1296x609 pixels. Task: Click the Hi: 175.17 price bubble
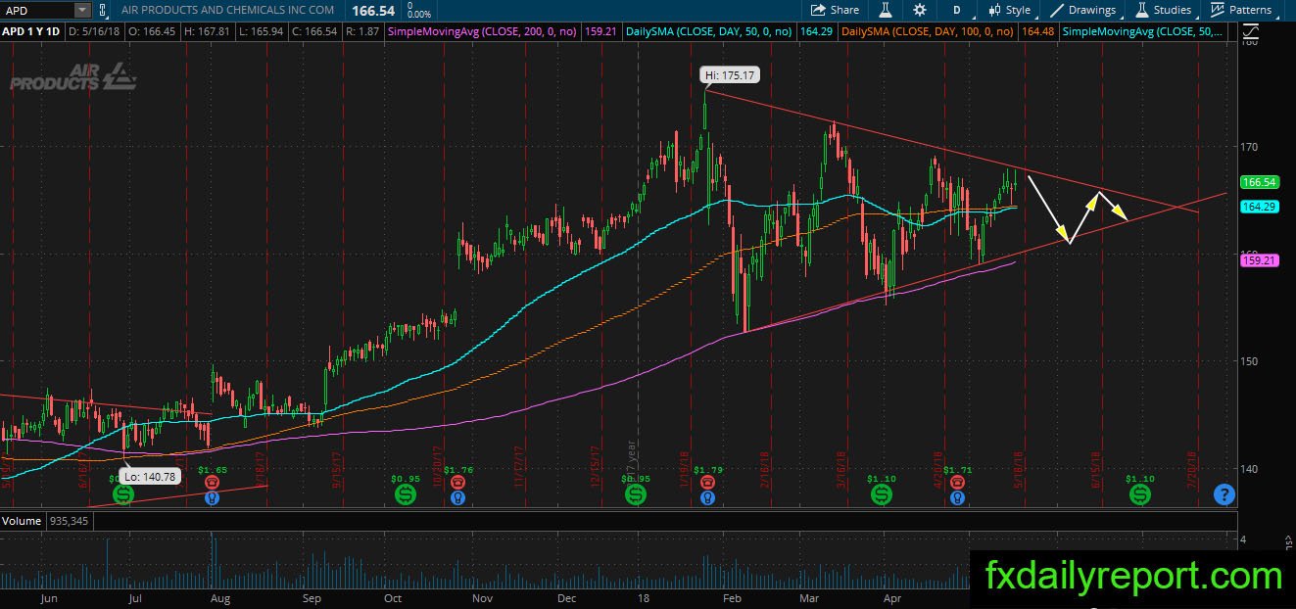point(730,74)
